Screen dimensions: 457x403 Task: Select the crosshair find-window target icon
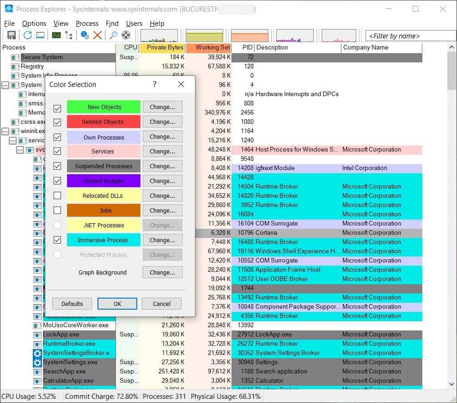tap(126, 35)
